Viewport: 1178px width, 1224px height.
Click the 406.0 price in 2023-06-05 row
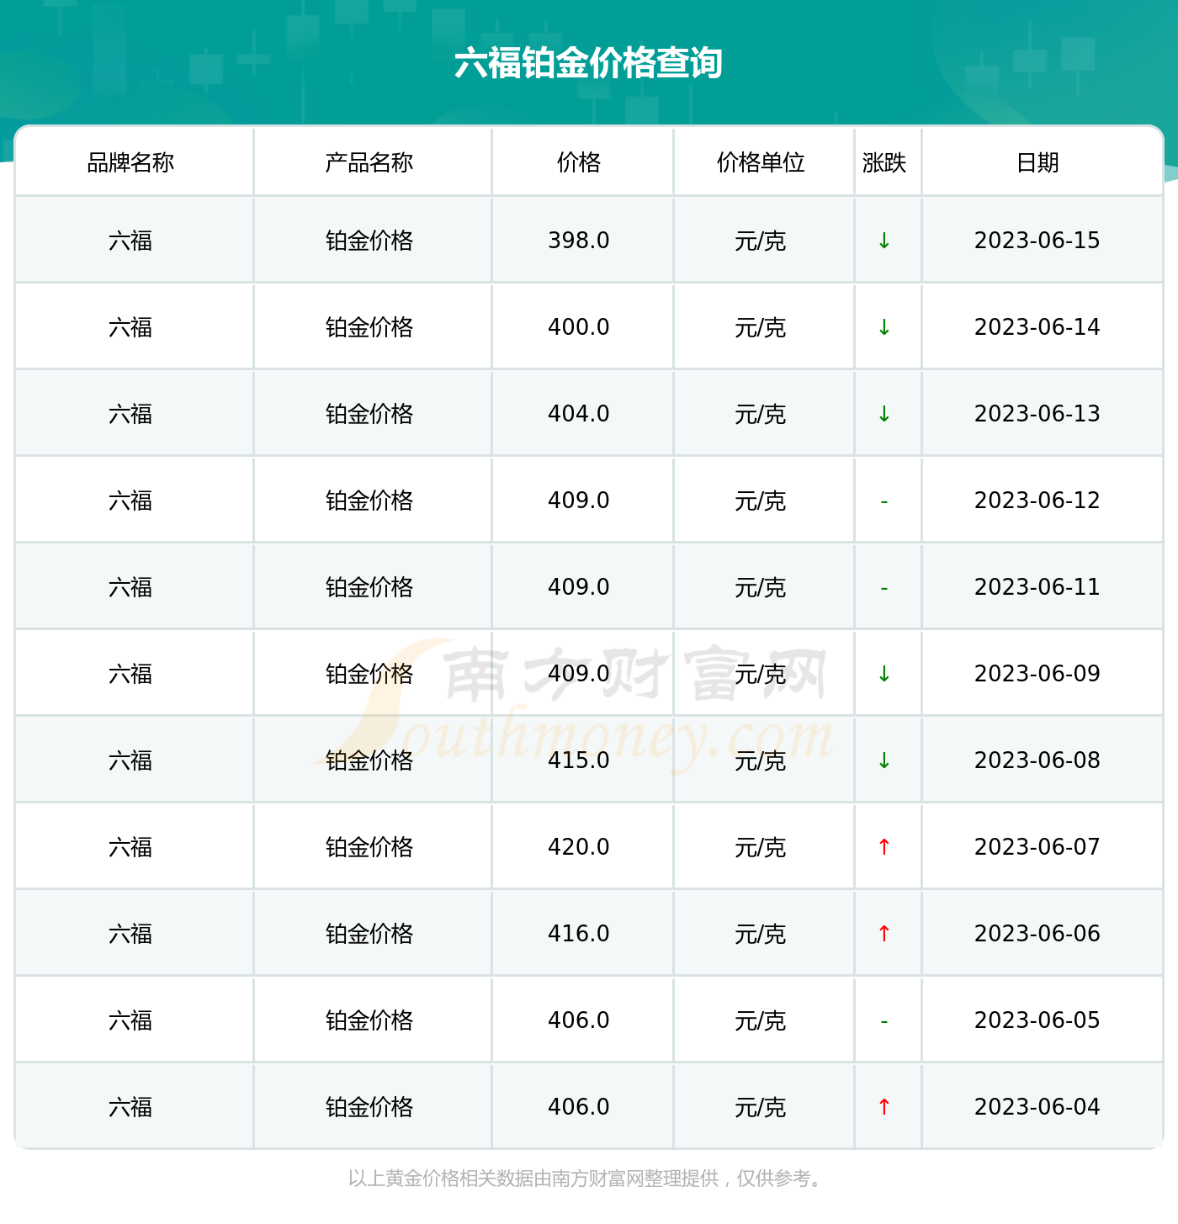pos(579,1020)
